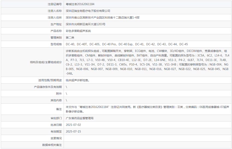Click the label 型号规格
The height and width of the screenshot is (149, 232).
click(x=56, y=44)
